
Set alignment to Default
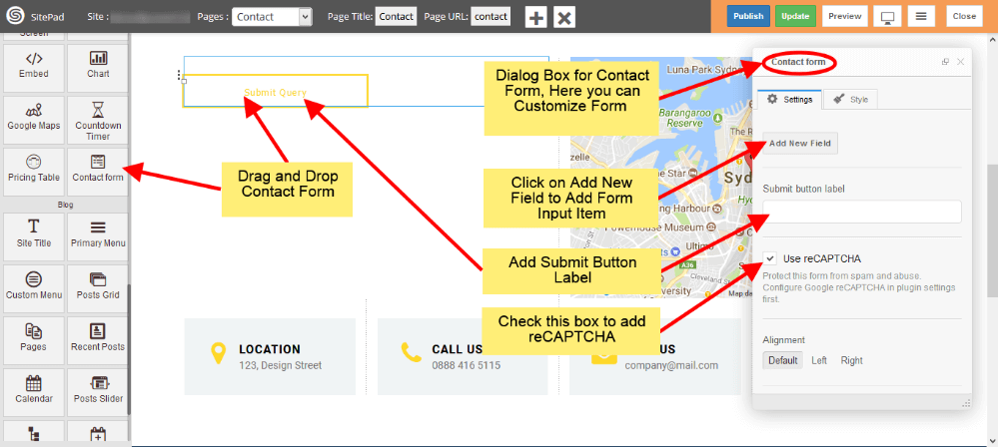click(x=782, y=360)
